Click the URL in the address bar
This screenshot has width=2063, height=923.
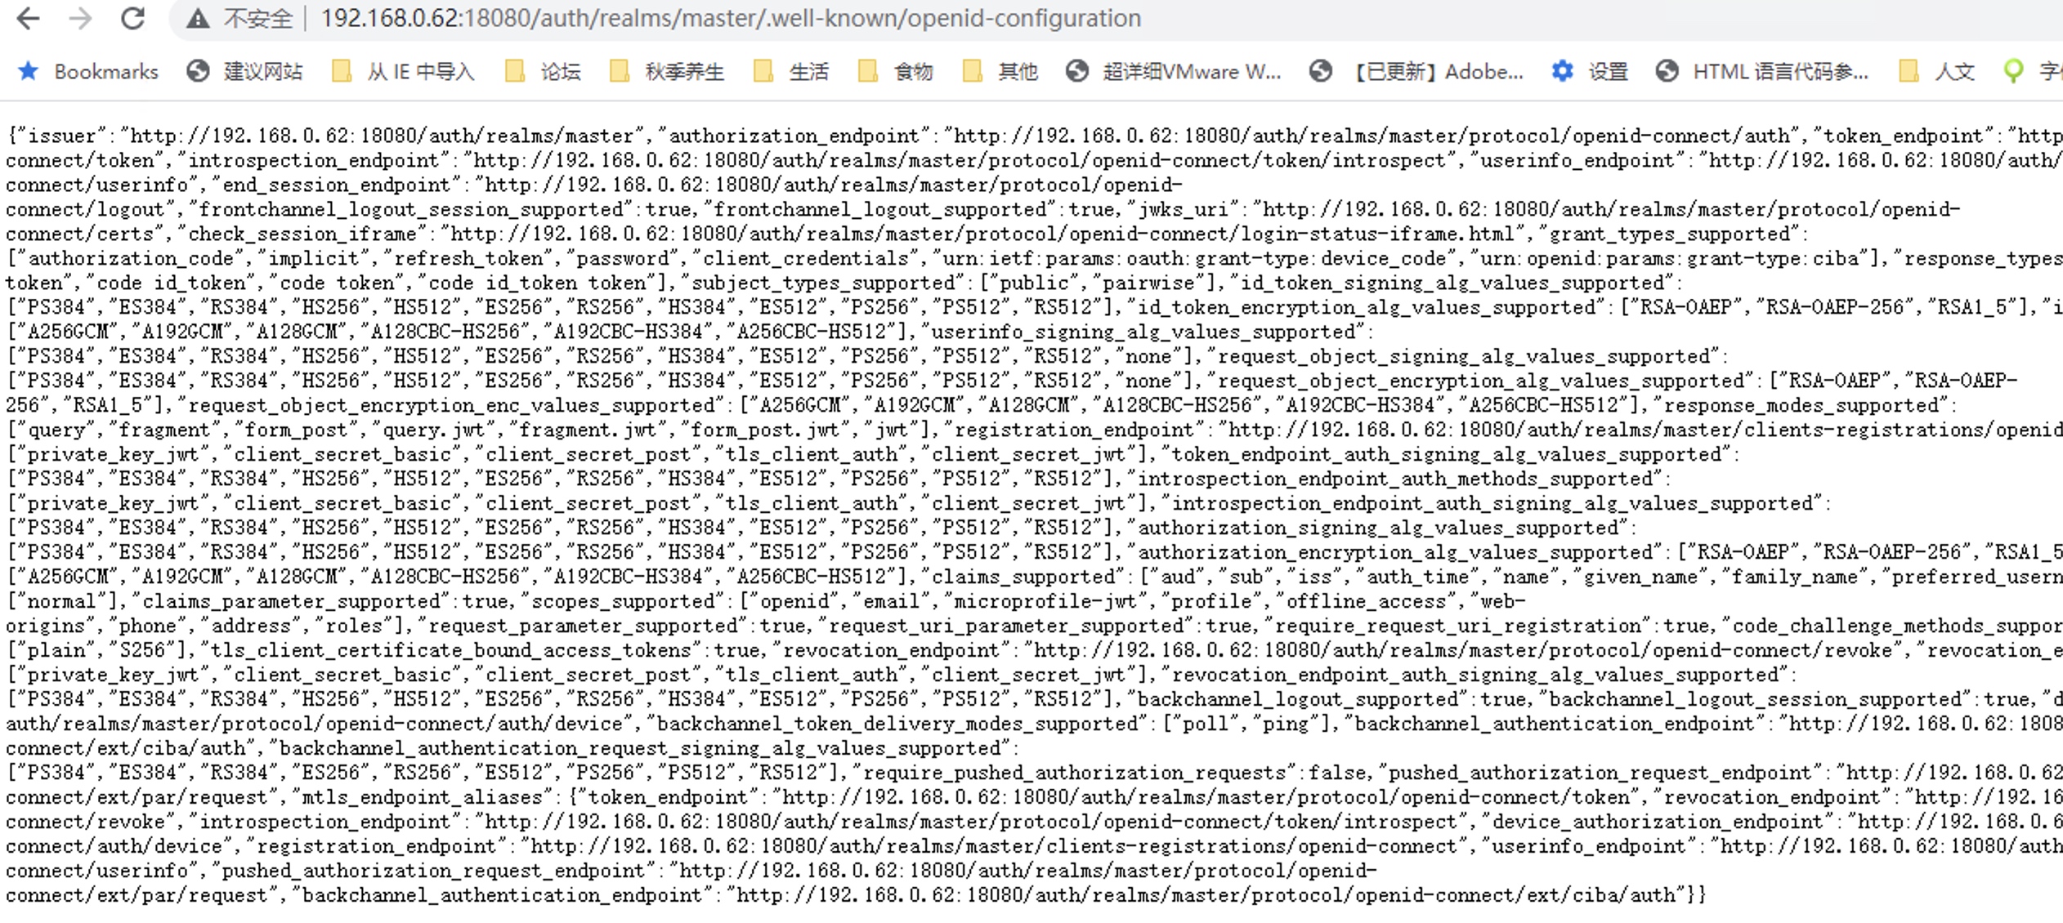(x=731, y=18)
